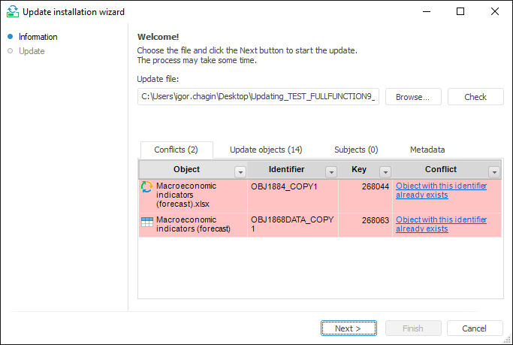
Task: Click the table icon for Macroeconomic indicators (forecast)
Action: [147, 222]
